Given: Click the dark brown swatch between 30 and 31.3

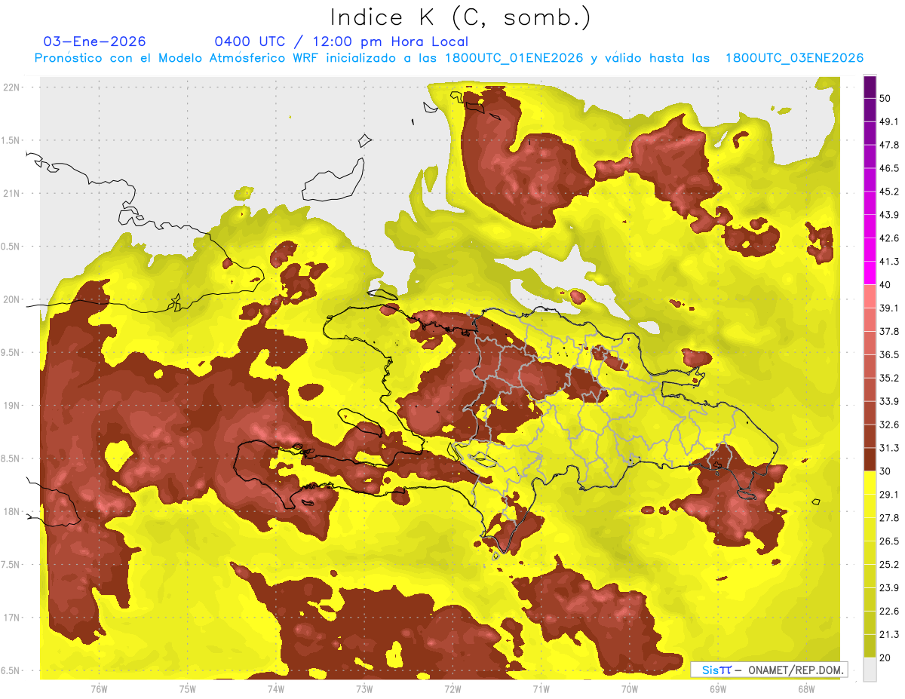Looking at the screenshot, I should [870, 460].
